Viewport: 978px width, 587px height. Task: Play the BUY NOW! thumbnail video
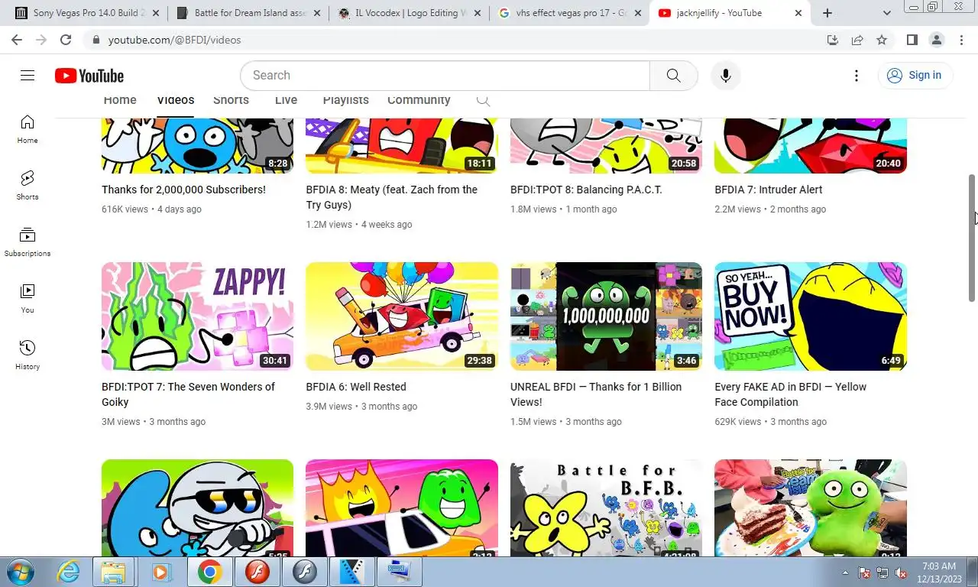coord(811,316)
